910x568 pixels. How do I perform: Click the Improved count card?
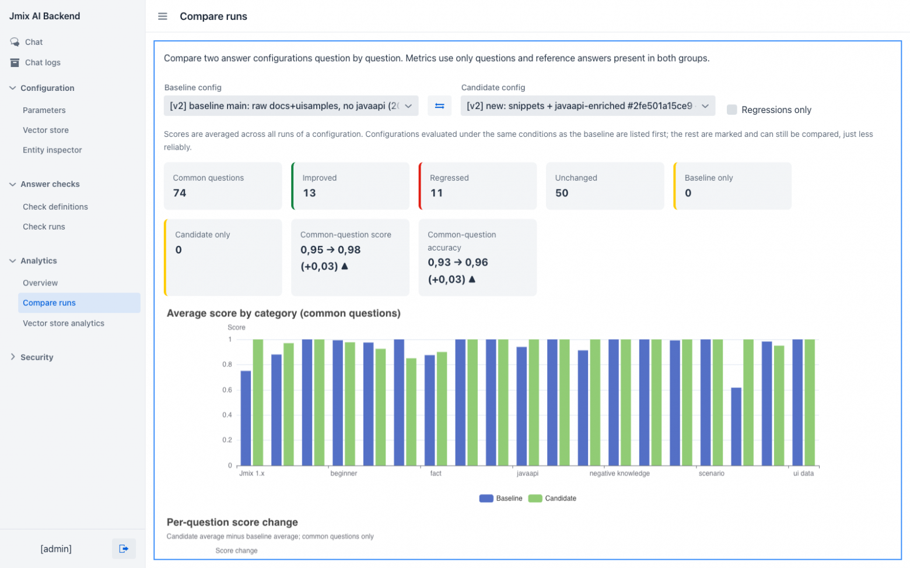(x=350, y=186)
